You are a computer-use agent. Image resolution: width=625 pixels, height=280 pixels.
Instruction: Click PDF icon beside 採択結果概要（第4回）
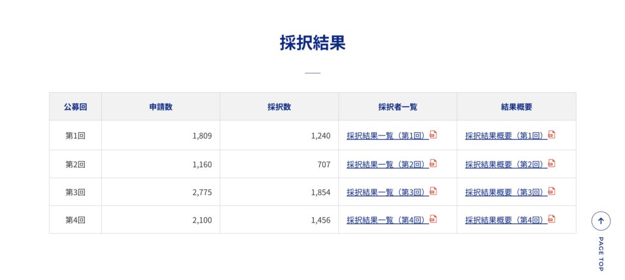[552, 219]
